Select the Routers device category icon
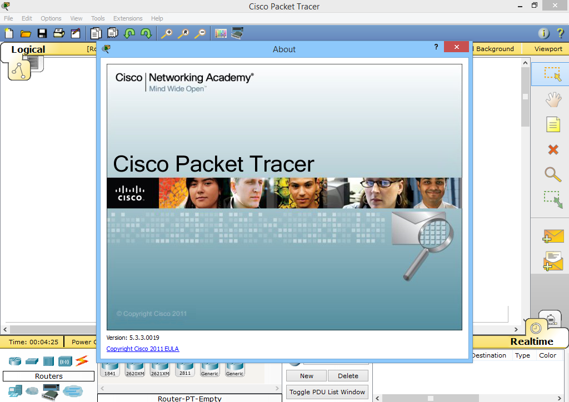 (x=14, y=361)
